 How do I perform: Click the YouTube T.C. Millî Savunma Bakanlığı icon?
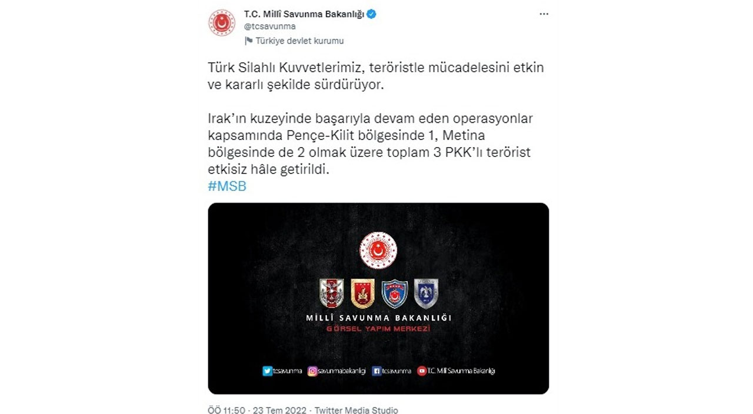422,370
